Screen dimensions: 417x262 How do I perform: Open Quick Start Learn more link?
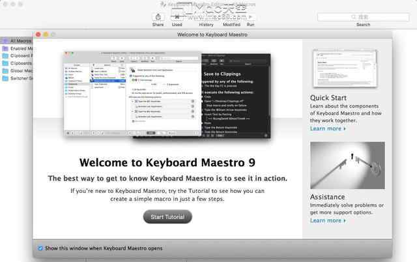tap(328, 128)
